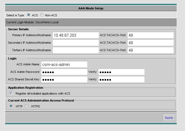
Task: Click Current ACS Administrative Access Protocol heading
Action: tap(41, 100)
